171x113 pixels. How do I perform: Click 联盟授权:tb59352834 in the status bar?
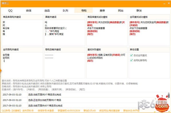pyautogui.click(x=69, y=111)
